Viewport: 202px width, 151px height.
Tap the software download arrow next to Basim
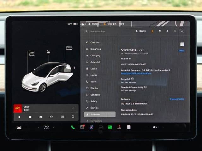tap(152, 31)
